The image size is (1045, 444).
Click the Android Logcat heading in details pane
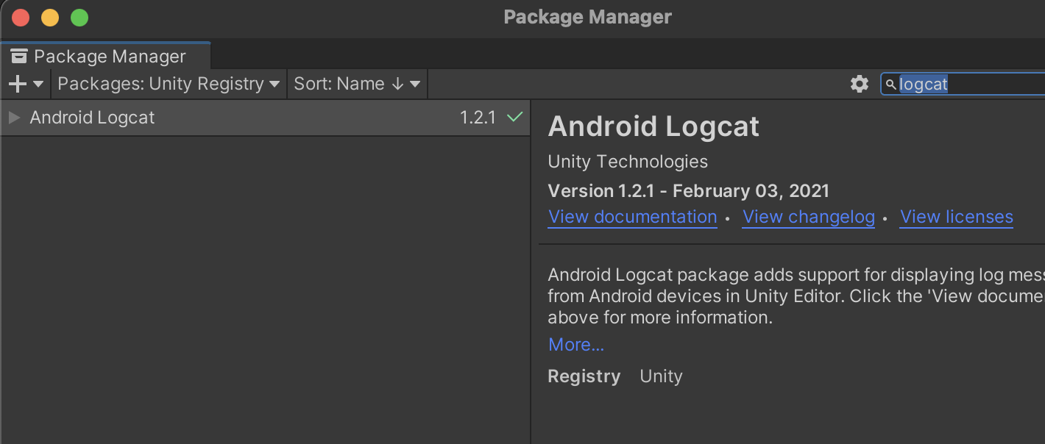click(653, 126)
